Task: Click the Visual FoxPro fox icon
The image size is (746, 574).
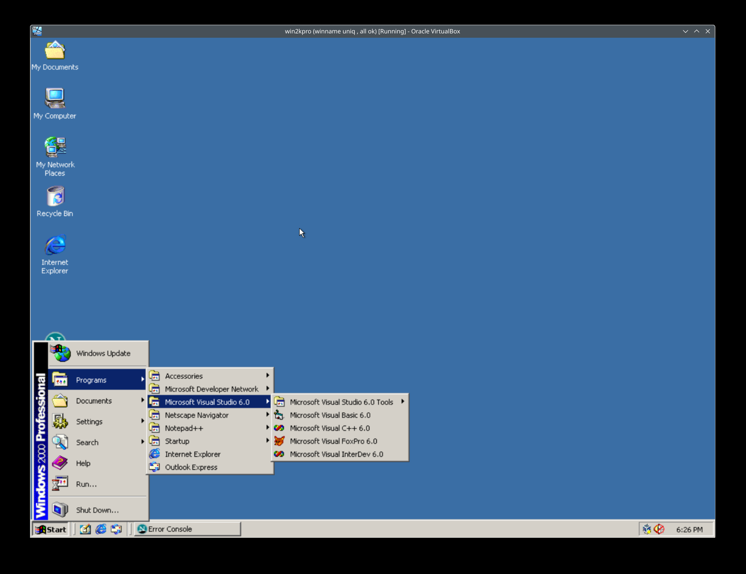Action: pos(279,441)
